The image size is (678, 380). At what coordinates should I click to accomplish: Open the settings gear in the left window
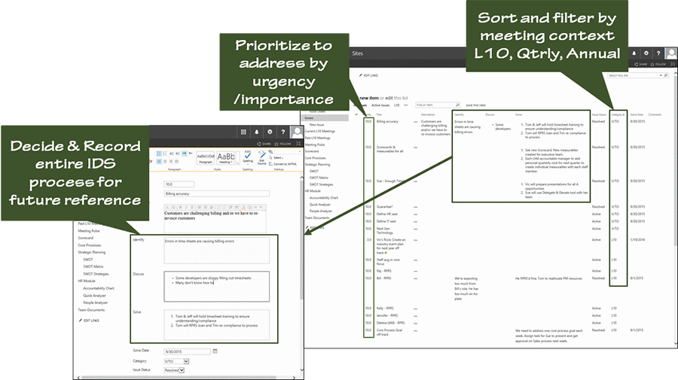pyautogui.click(x=270, y=131)
